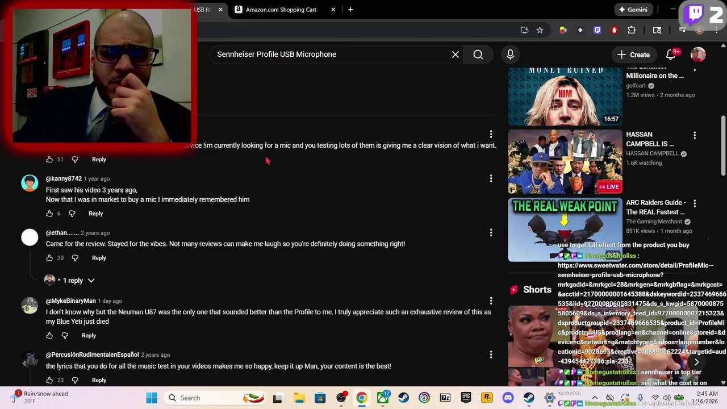This screenshot has height=409, width=727.
Task: Open the purple P extension icon
Action: point(597,30)
